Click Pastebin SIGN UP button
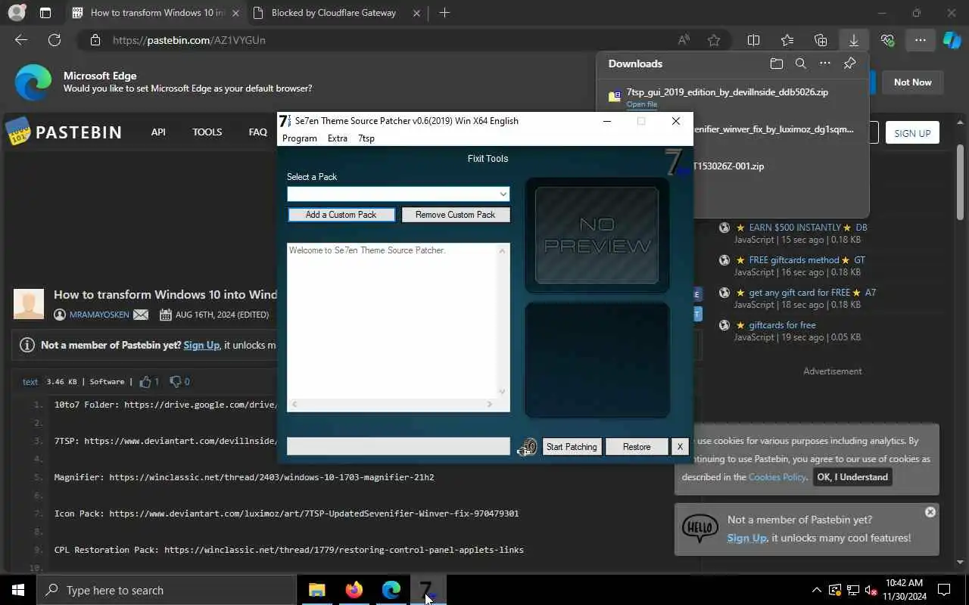969x605 pixels. [x=912, y=133]
